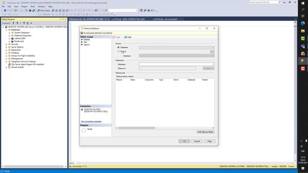Open the Edit menu

click(9, 6)
